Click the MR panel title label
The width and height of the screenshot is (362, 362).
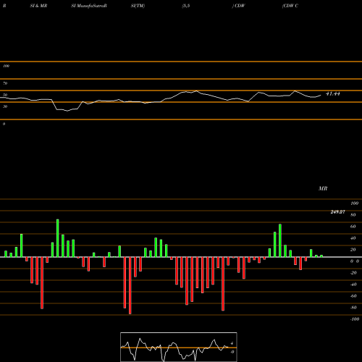tap(323, 188)
